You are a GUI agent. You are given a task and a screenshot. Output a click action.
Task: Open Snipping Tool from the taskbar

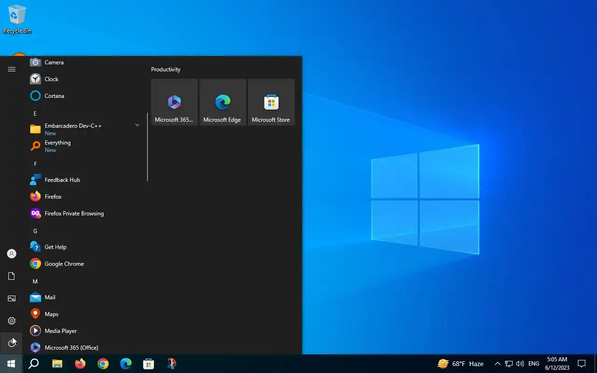point(172,364)
